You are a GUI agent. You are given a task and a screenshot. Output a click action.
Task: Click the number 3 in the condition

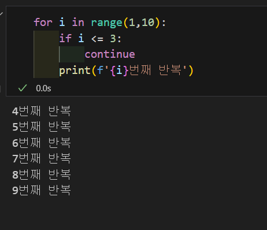113,38
